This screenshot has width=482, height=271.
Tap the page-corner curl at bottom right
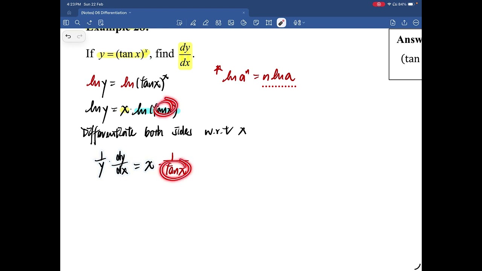(418, 266)
